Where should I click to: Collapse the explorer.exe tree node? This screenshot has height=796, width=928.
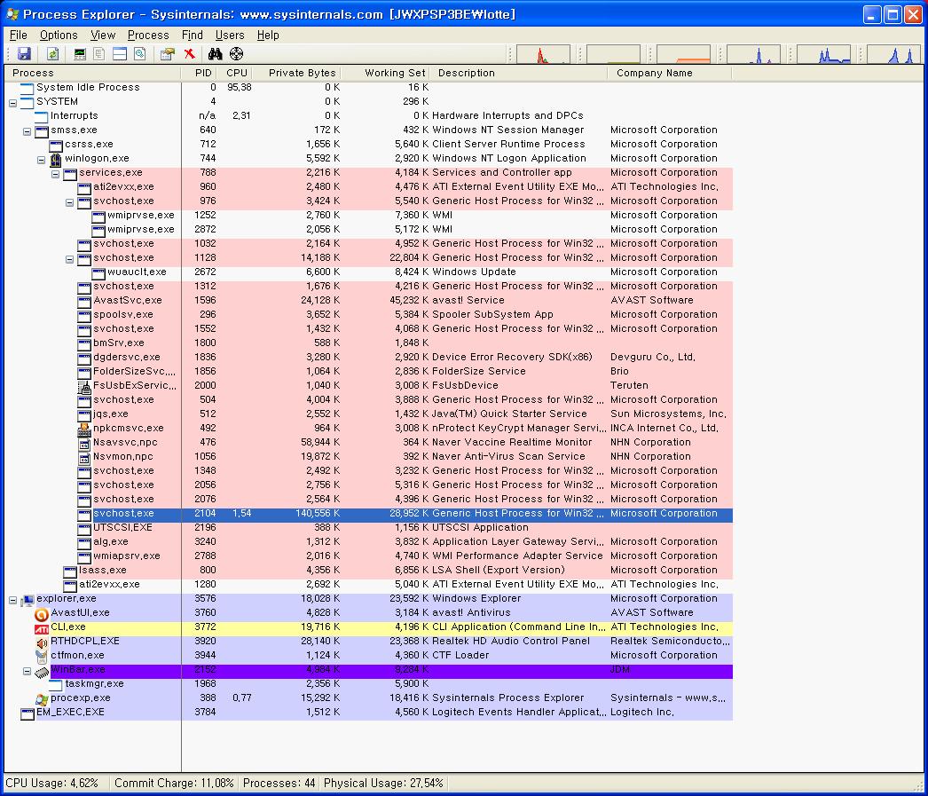[12, 600]
